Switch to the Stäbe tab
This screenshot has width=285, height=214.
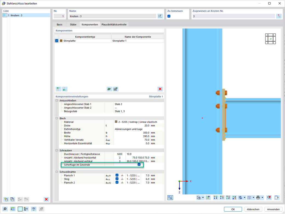[73, 24]
